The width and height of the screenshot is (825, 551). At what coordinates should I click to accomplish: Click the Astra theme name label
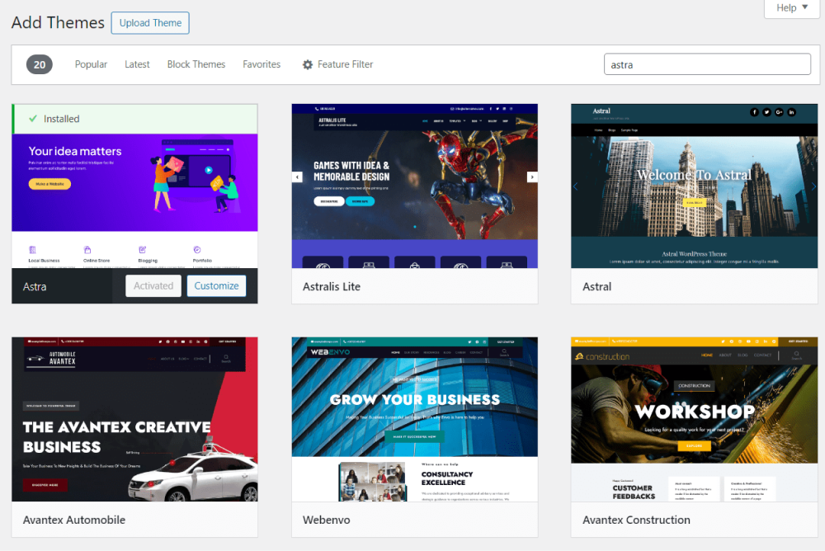click(x=35, y=287)
